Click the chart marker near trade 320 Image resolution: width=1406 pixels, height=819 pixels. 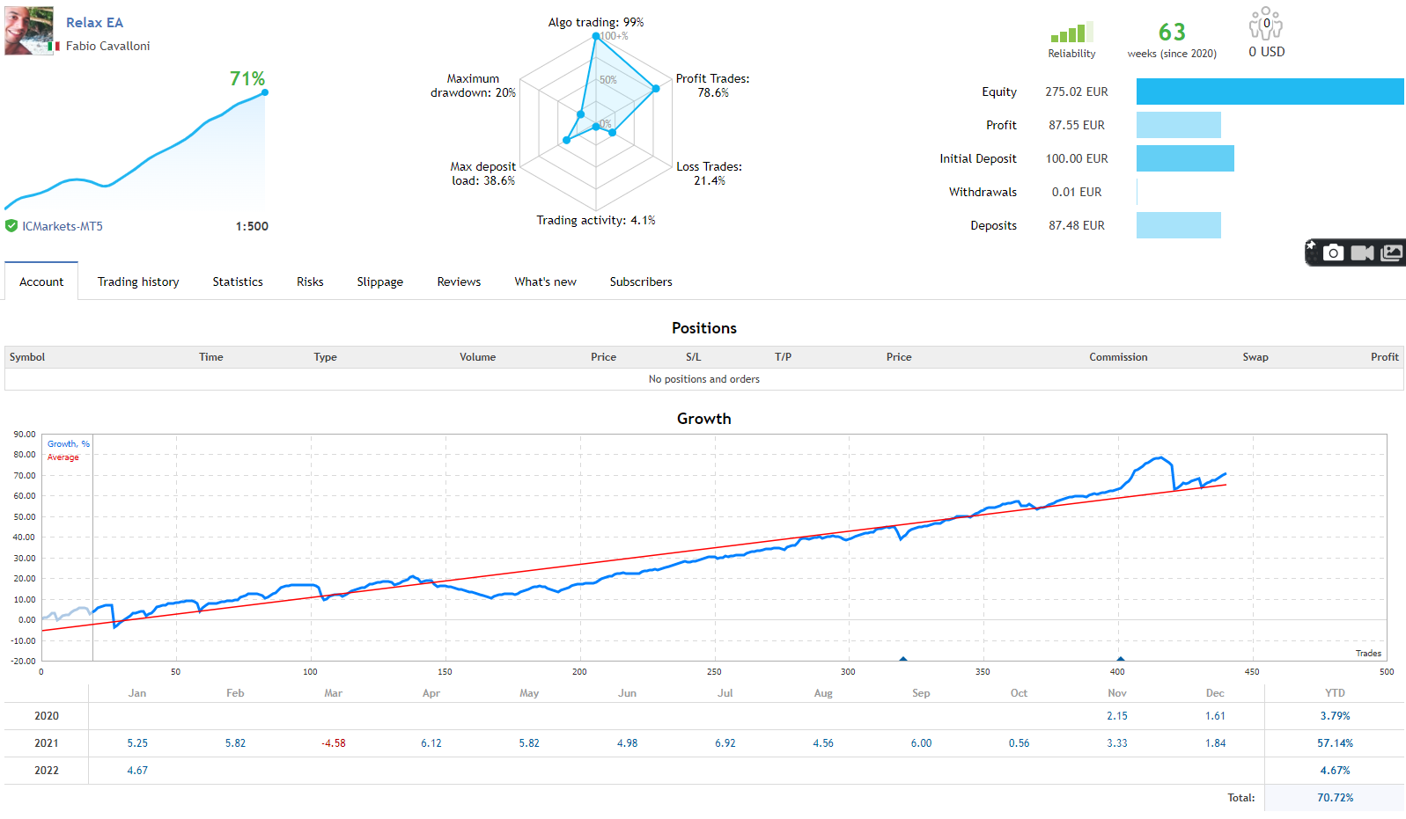[x=903, y=658]
